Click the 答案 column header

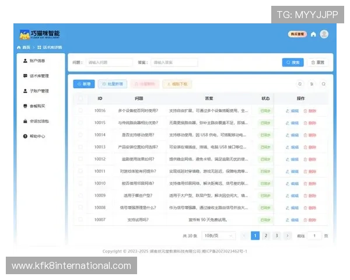click(209, 98)
